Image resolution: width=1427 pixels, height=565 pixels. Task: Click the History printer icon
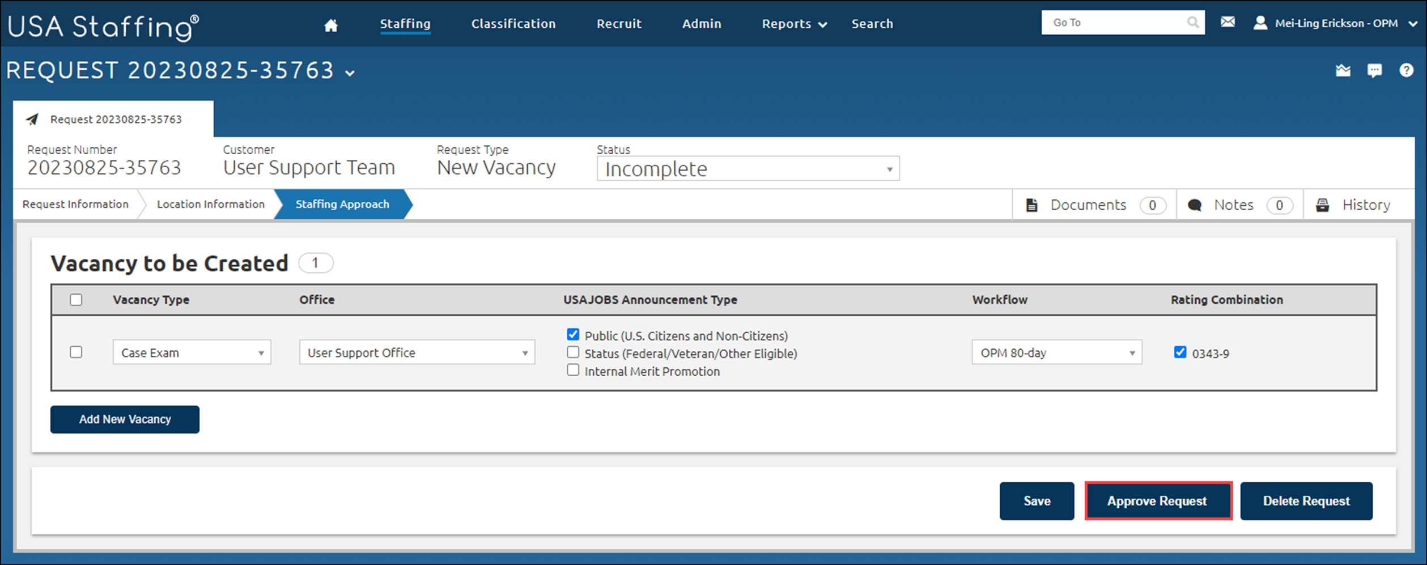point(1323,205)
